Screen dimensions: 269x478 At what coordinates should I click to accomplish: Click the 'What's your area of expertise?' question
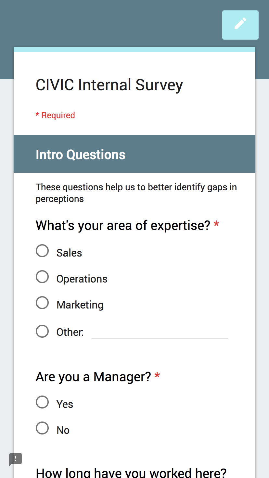[123, 225]
